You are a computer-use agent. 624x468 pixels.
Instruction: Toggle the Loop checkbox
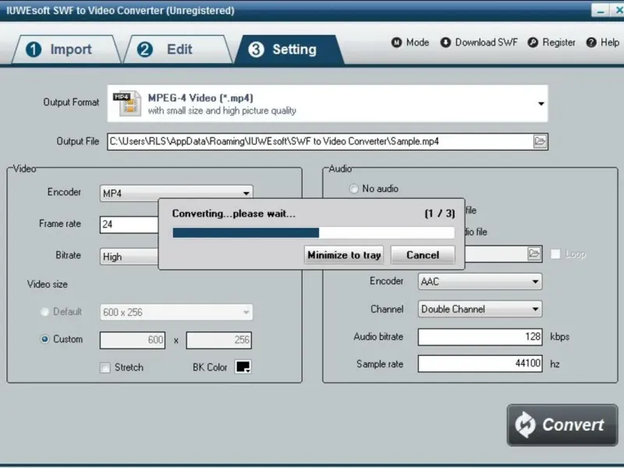[555, 254]
